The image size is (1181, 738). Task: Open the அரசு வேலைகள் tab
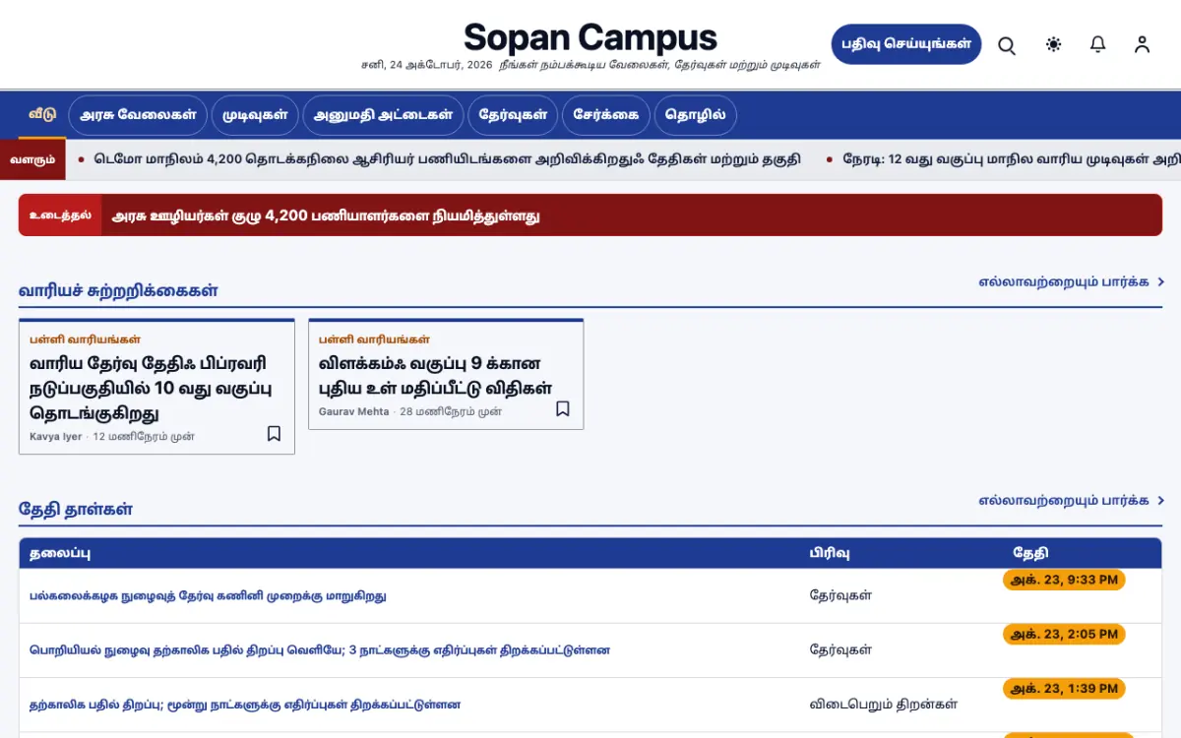[138, 115]
